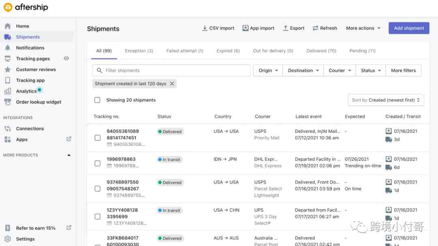Open Notifications bell in sidebar
The width and height of the screenshot is (438, 246).
coord(8,48)
